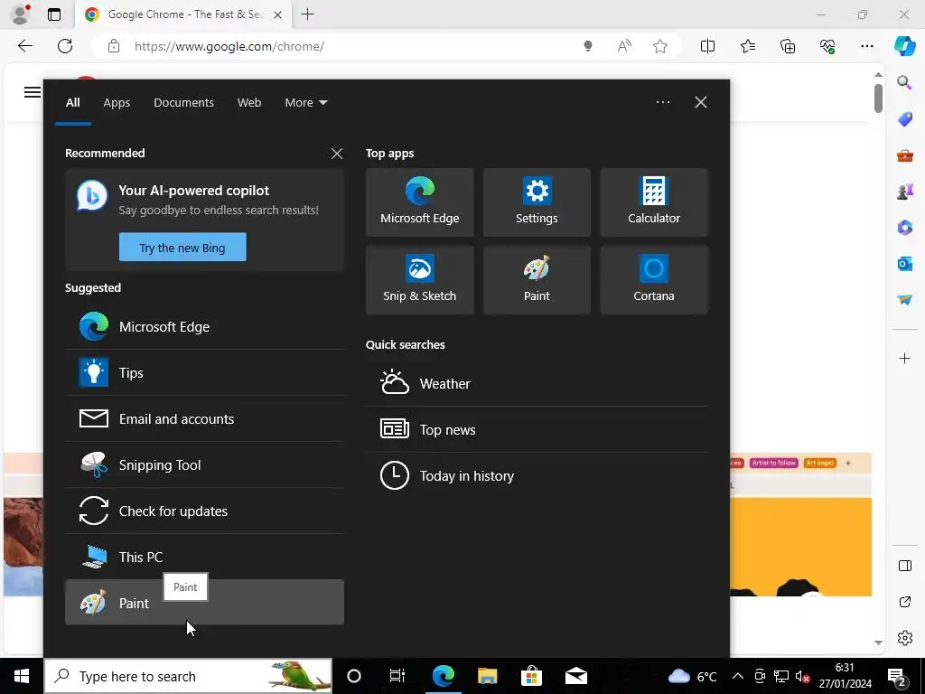Expand More dropdown in search tabs

[305, 103]
